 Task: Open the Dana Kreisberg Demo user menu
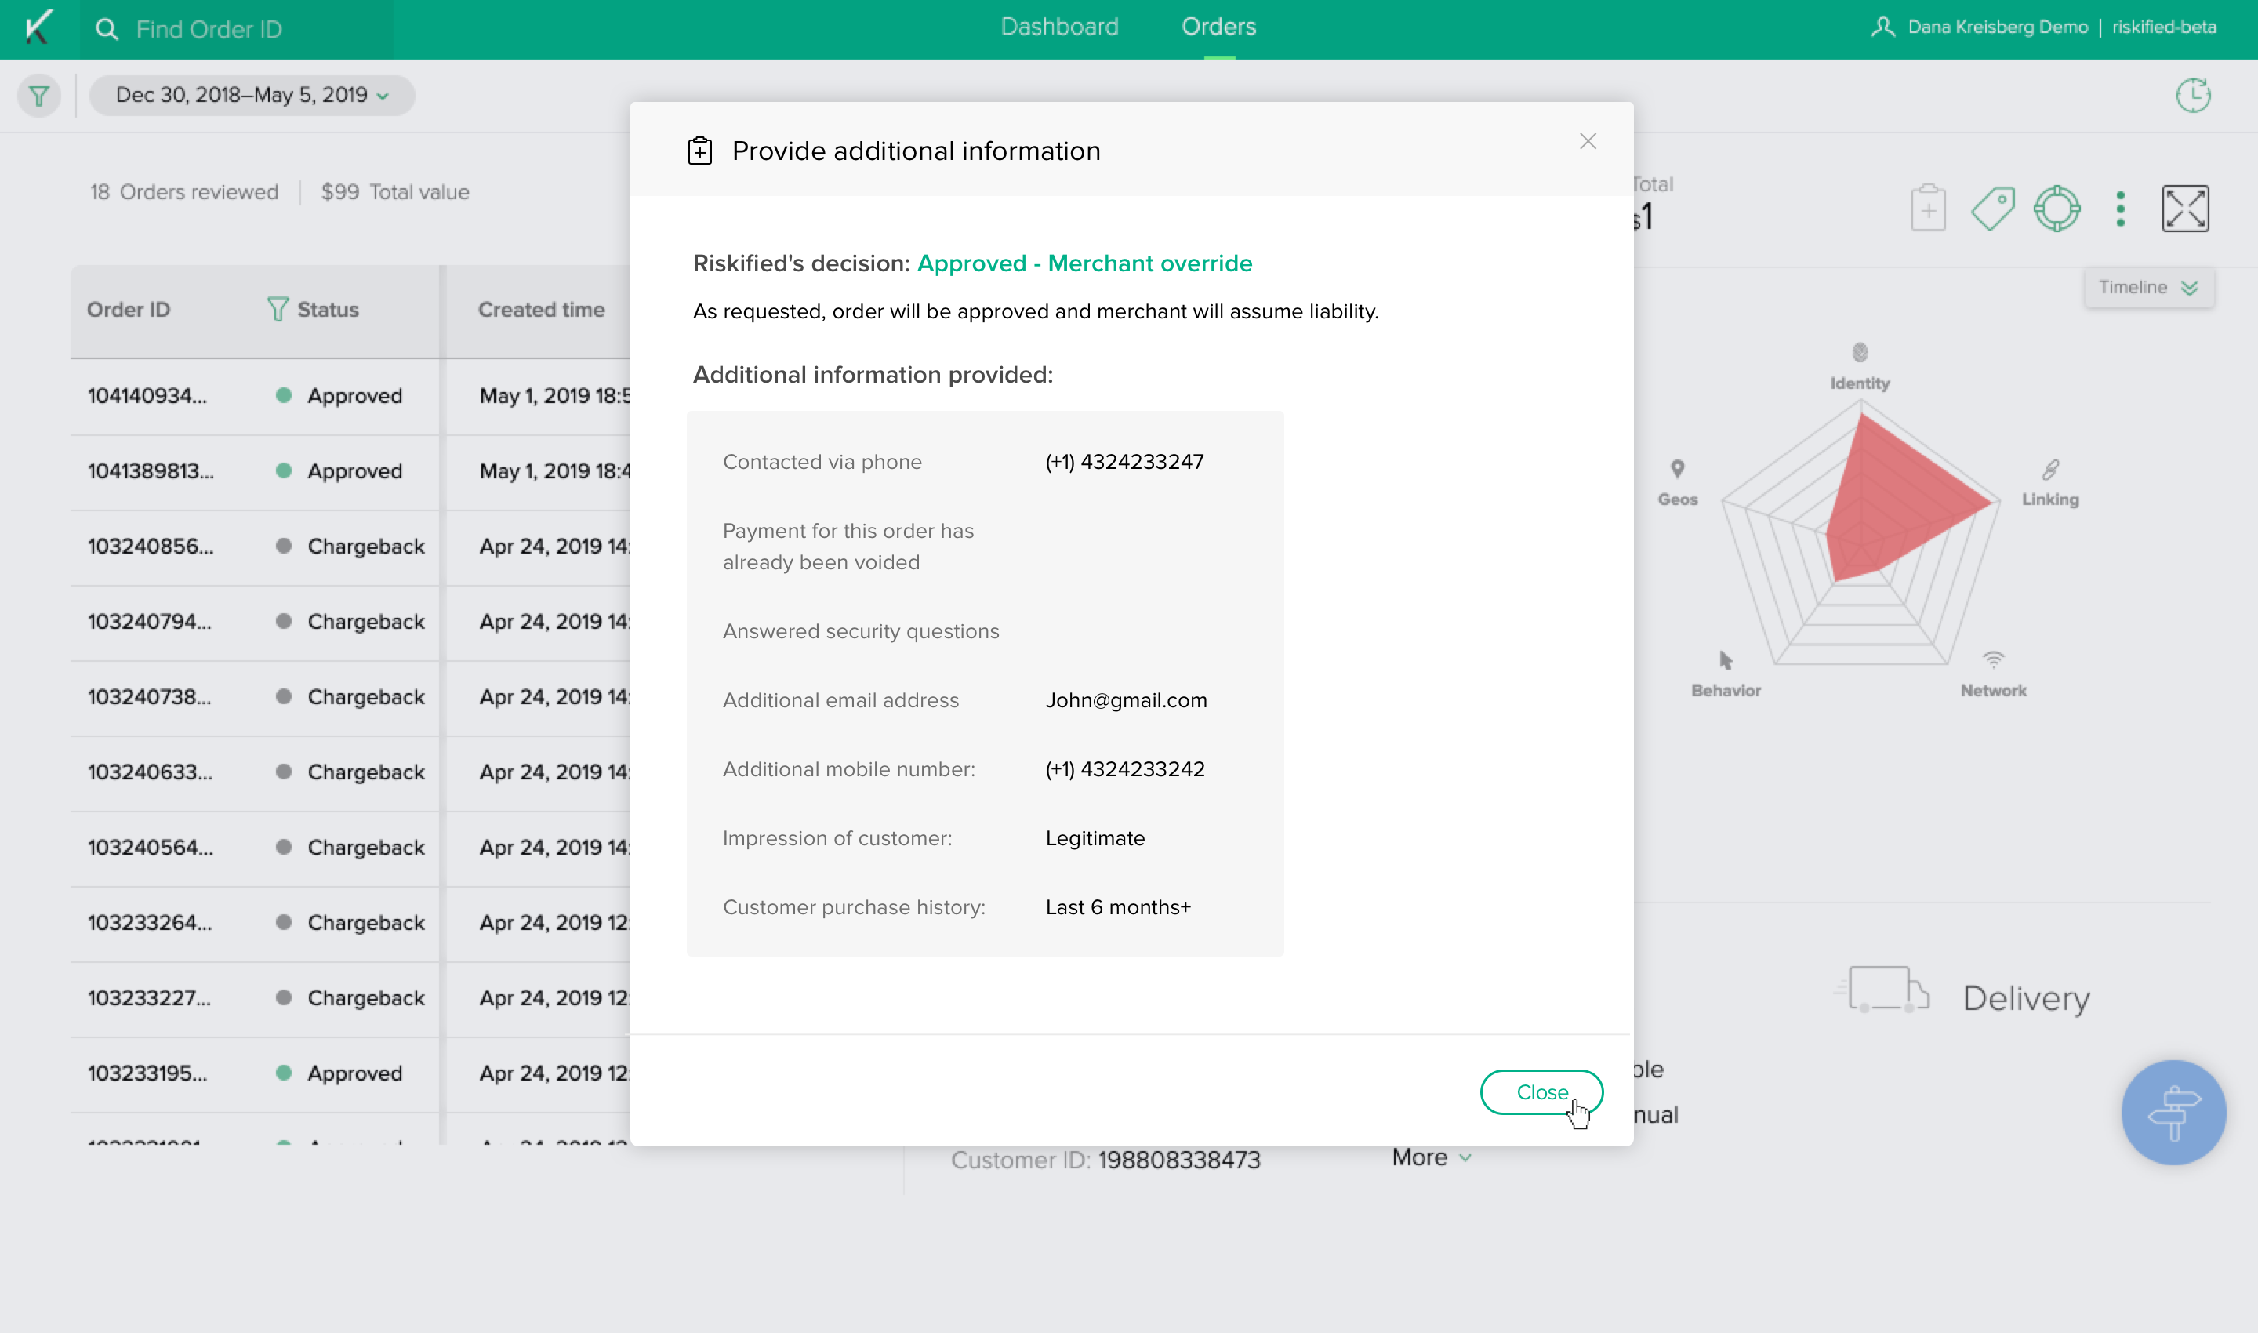pos(1980,27)
